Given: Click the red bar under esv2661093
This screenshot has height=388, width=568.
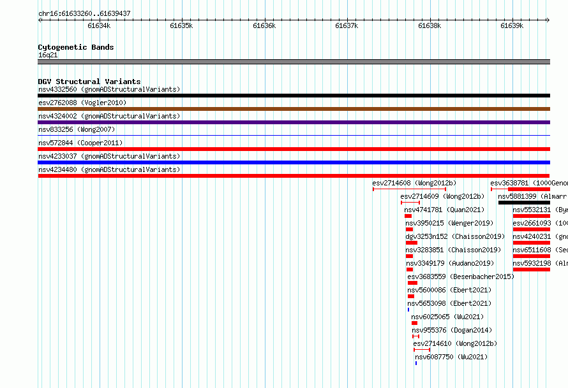Looking at the screenshot, I should (x=532, y=229).
